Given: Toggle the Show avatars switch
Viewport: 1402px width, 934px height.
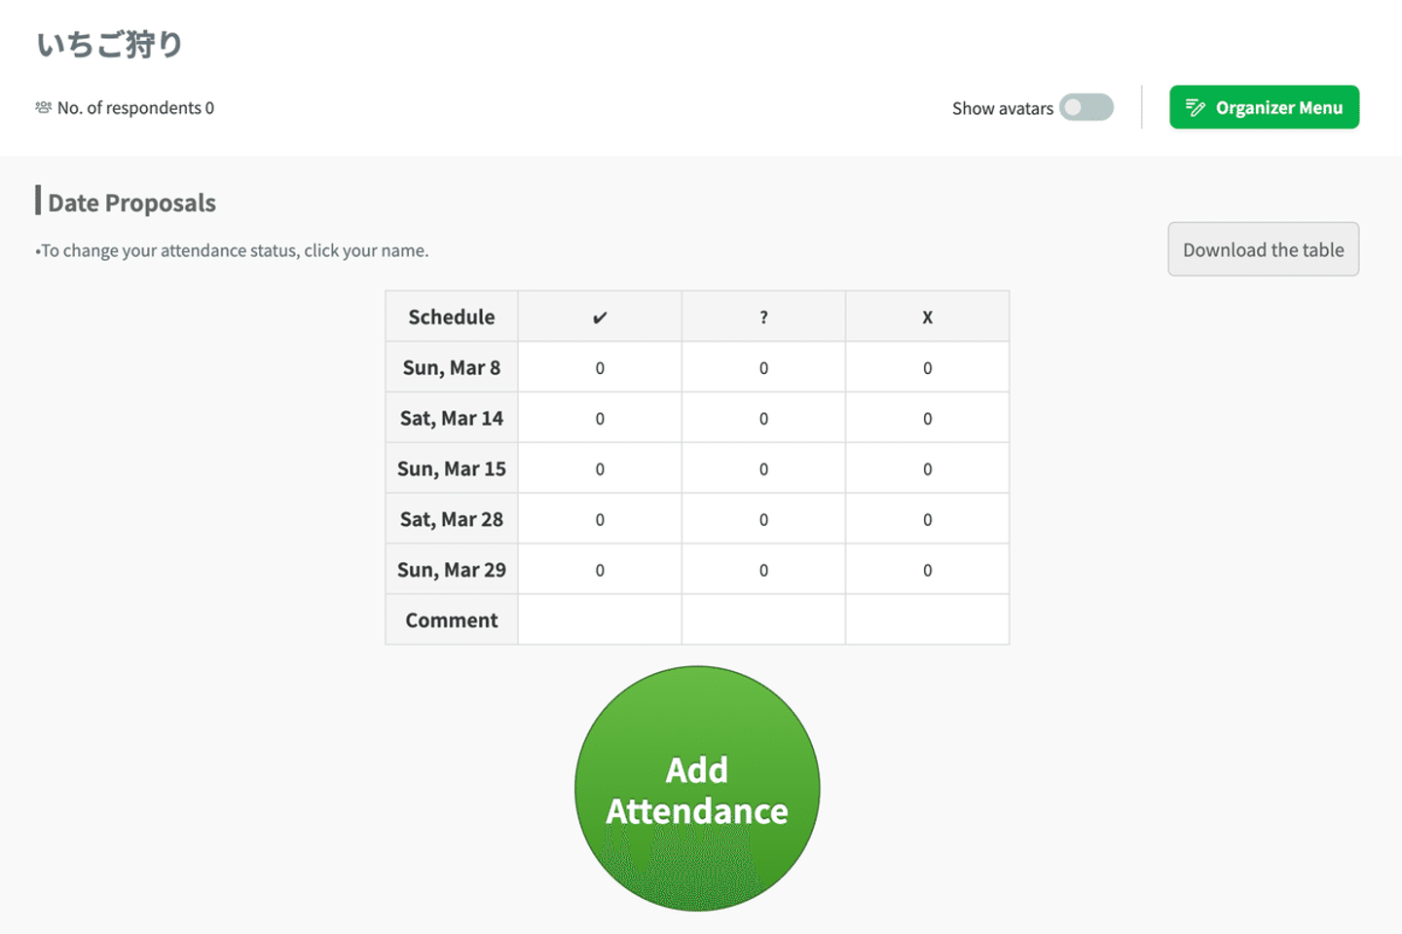Looking at the screenshot, I should click(1086, 107).
